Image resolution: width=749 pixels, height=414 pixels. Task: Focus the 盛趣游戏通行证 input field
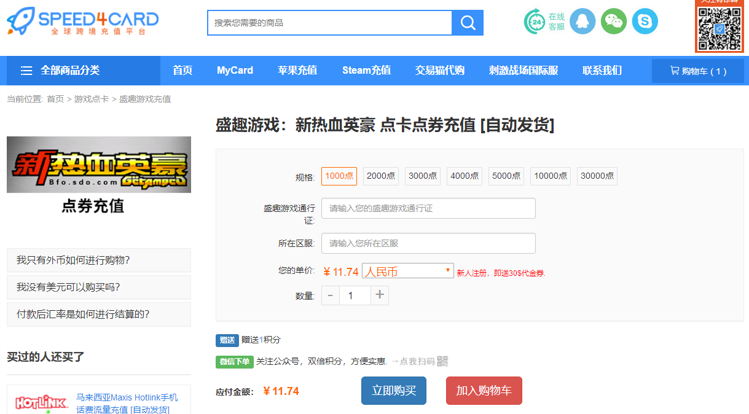click(x=428, y=208)
